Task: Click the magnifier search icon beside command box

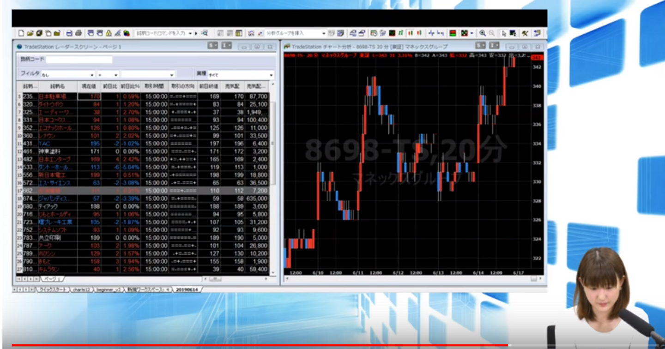Action: point(204,33)
